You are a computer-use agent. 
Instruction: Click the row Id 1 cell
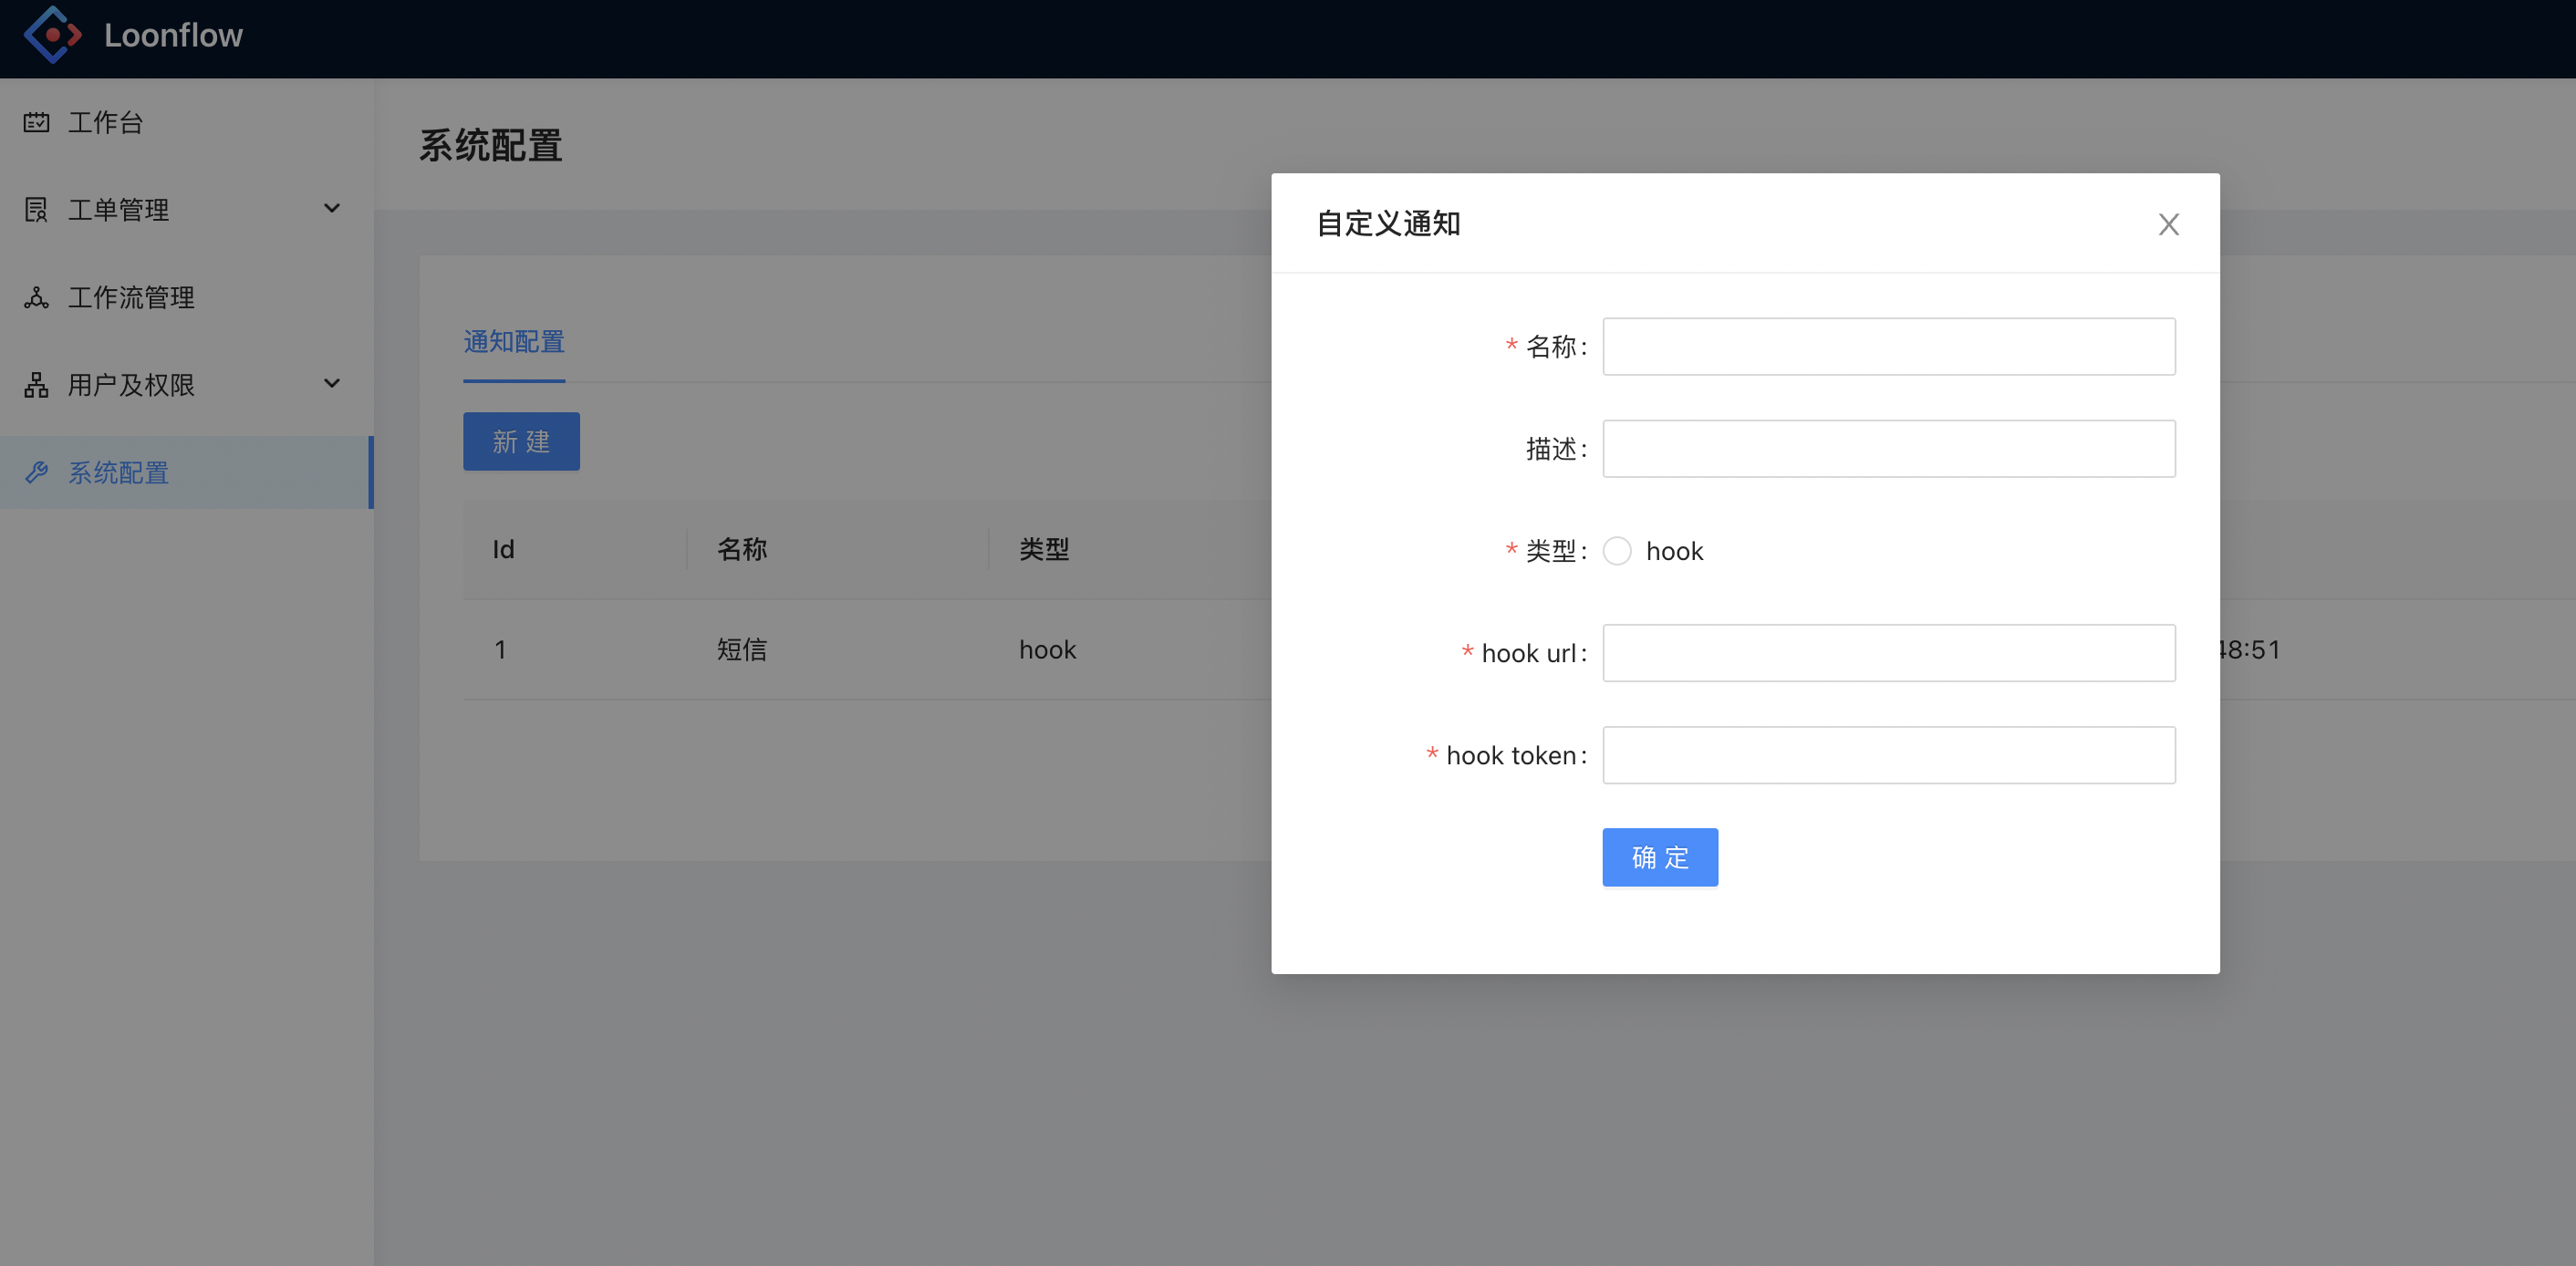[500, 649]
